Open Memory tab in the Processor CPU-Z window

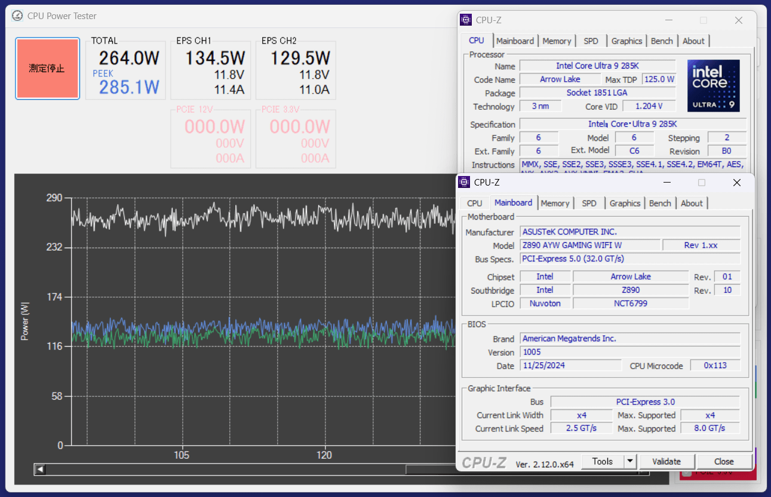(x=557, y=41)
